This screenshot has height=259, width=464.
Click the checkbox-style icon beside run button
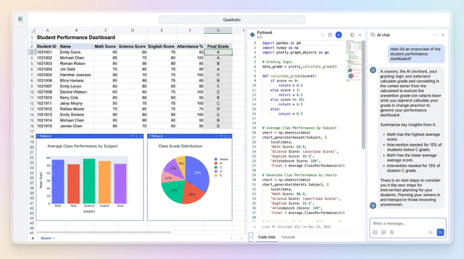point(330,35)
